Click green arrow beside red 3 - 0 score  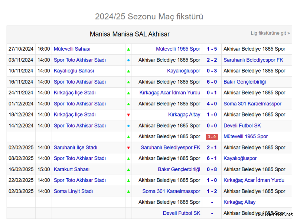point(128,137)
